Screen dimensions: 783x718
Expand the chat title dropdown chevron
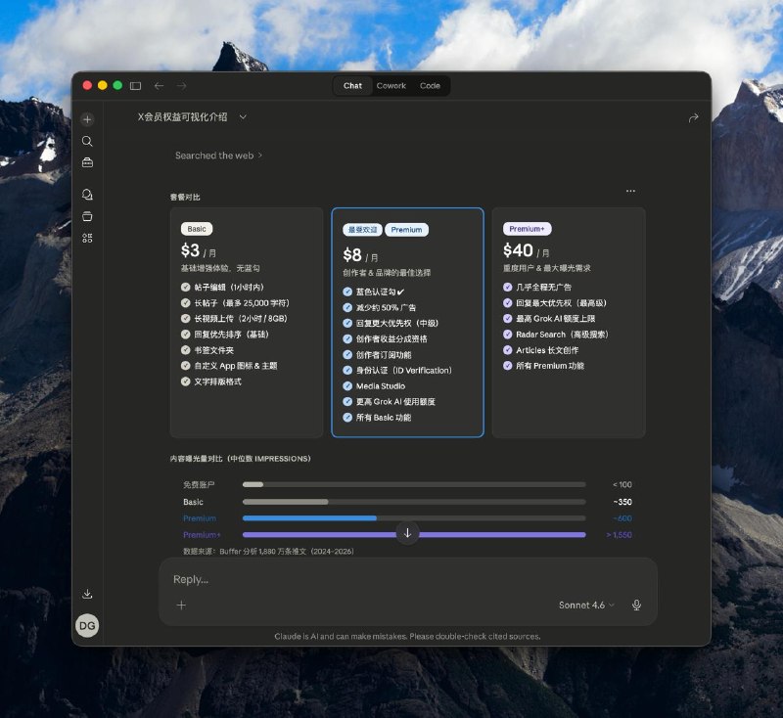coord(243,117)
